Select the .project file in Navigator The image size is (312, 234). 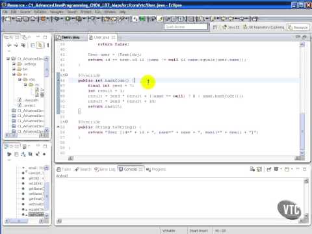[x=27, y=105]
